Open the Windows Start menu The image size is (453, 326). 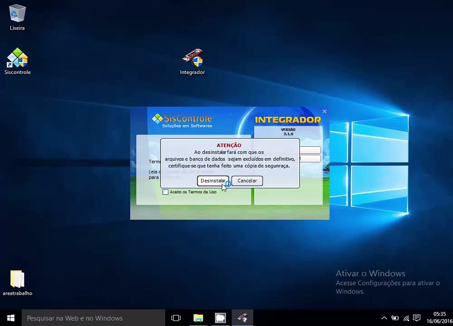(11, 318)
